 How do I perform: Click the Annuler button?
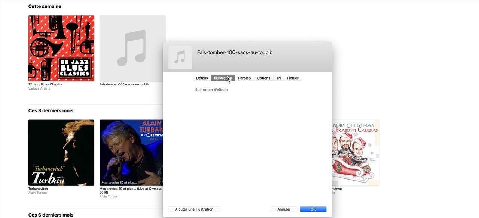(284, 209)
